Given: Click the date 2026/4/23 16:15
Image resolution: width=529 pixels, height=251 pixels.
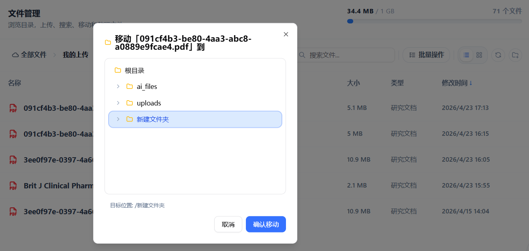Looking at the screenshot, I should [x=465, y=134].
